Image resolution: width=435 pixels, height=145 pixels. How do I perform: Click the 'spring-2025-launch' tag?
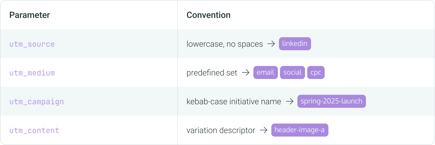pos(332,101)
